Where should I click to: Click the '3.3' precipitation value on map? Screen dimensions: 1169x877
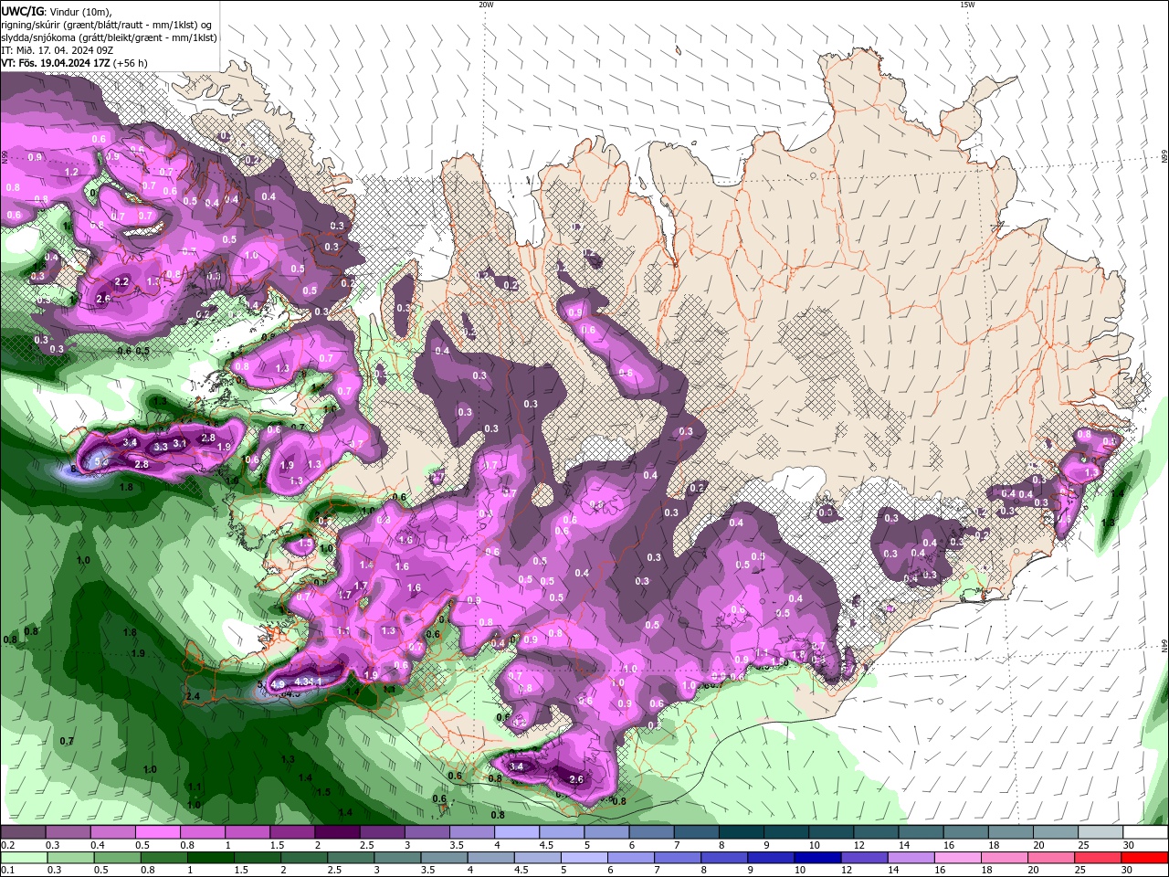[161, 447]
